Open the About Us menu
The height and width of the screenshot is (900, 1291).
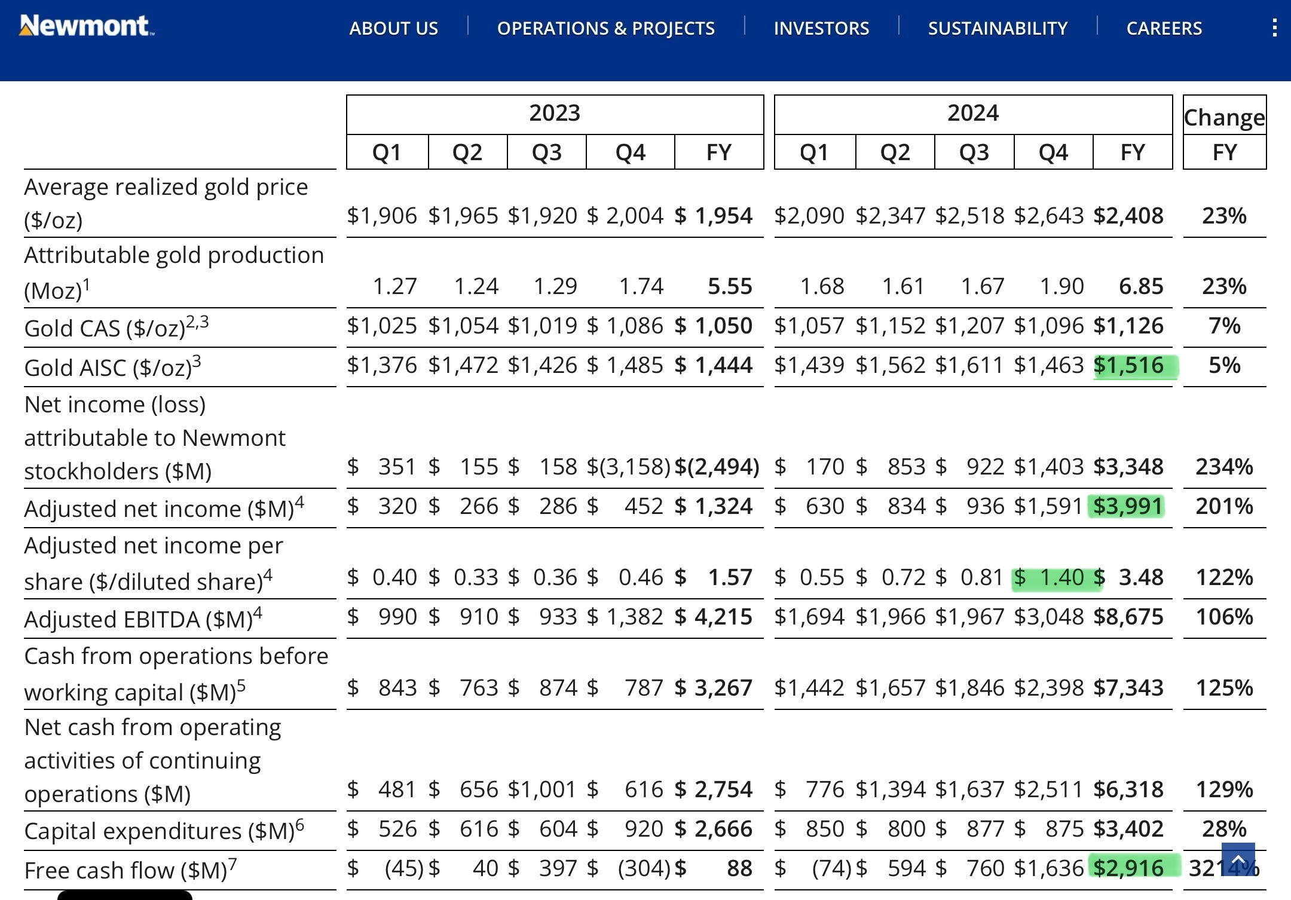[393, 28]
